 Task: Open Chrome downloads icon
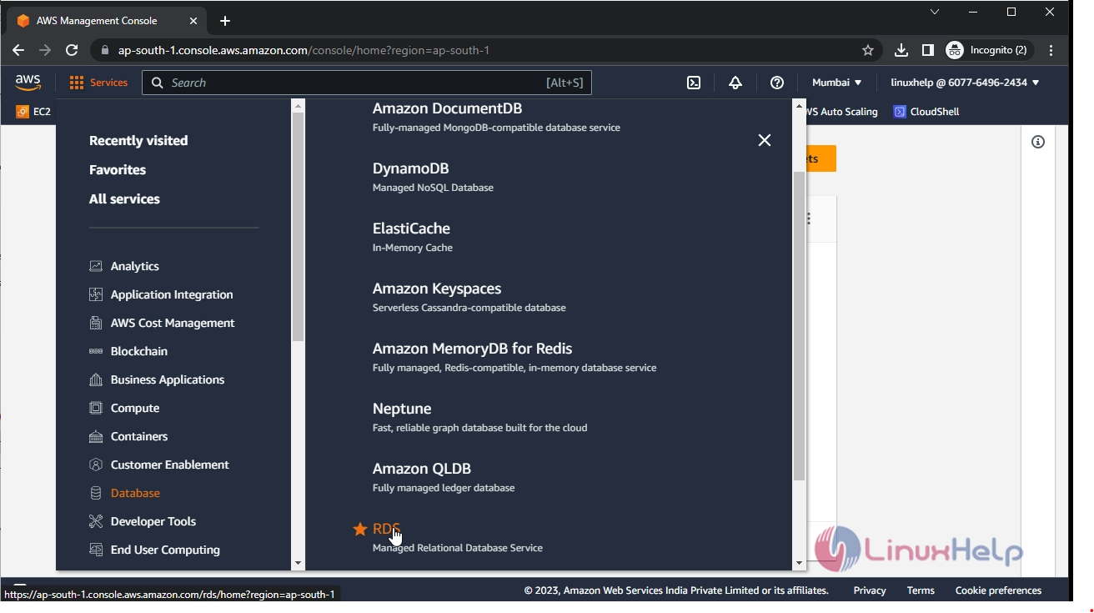901,50
